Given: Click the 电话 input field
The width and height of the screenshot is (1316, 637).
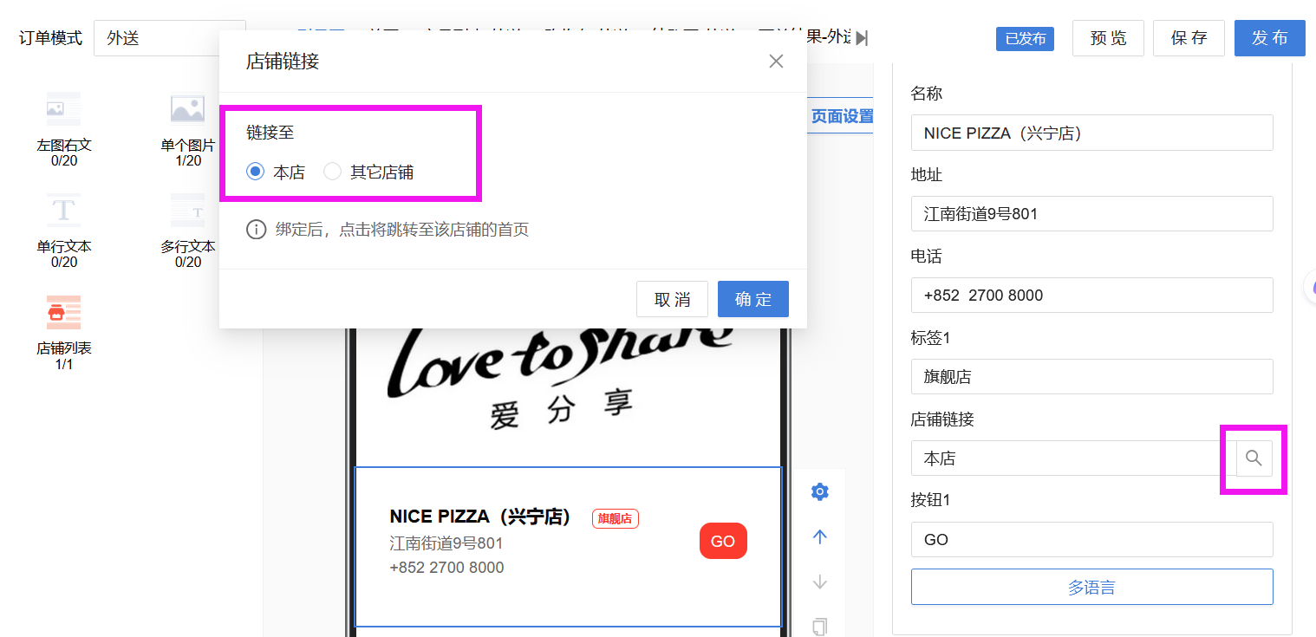Looking at the screenshot, I should 1091,296.
